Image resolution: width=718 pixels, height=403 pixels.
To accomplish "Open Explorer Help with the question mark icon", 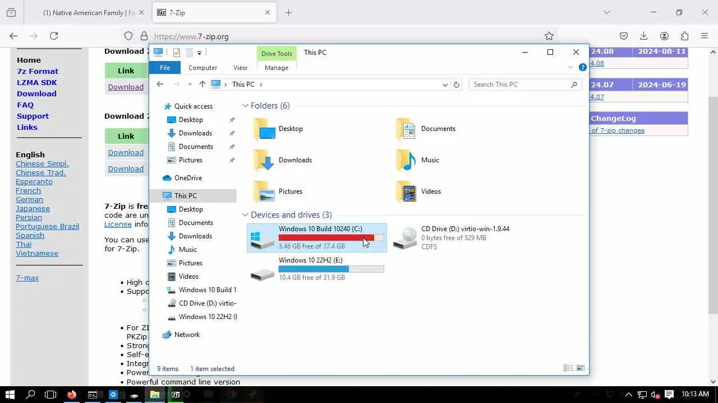I will point(583,67).
